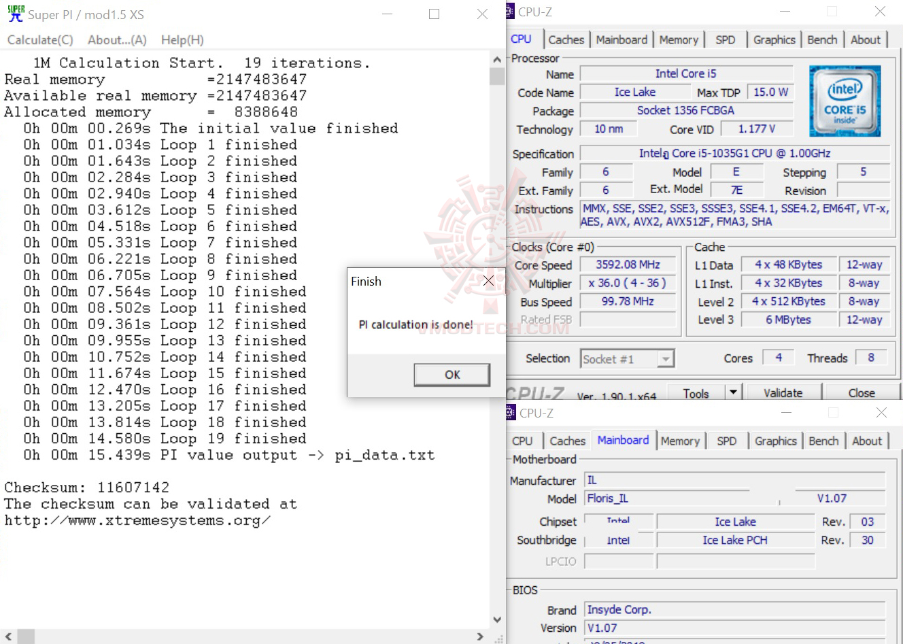903x644 pixels.
Task: Open Caches tab in lower CPU-Z window
Action: point(568,441)
